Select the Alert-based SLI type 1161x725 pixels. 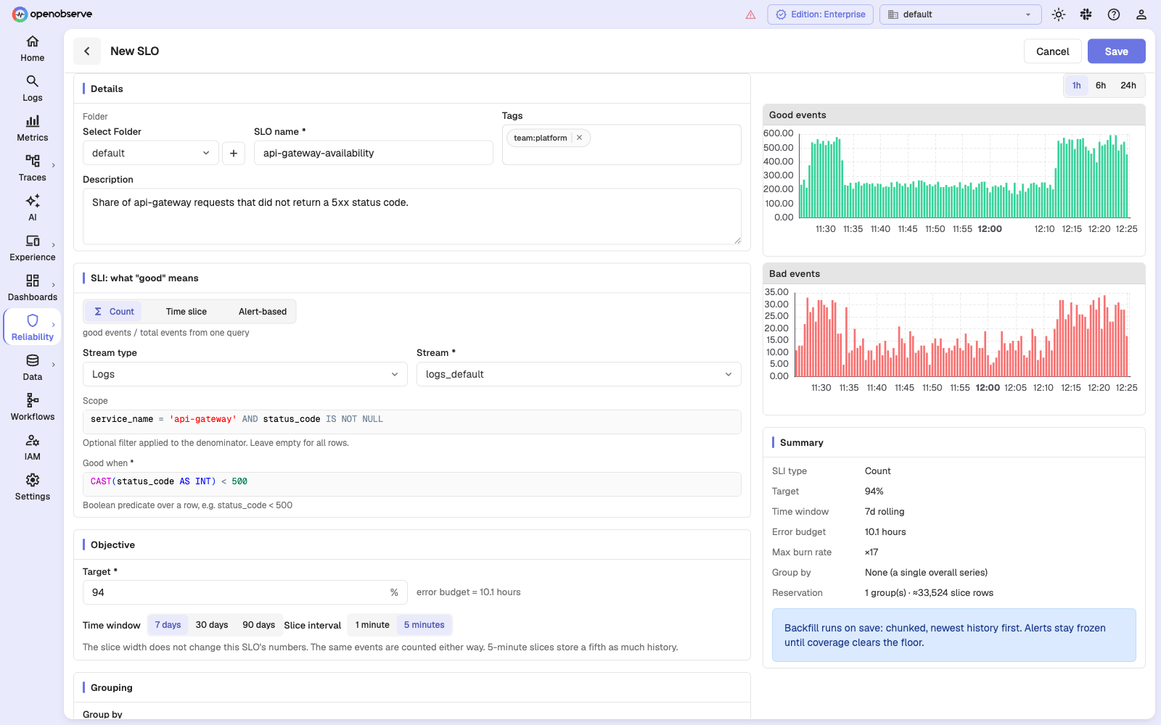[263, 312]
